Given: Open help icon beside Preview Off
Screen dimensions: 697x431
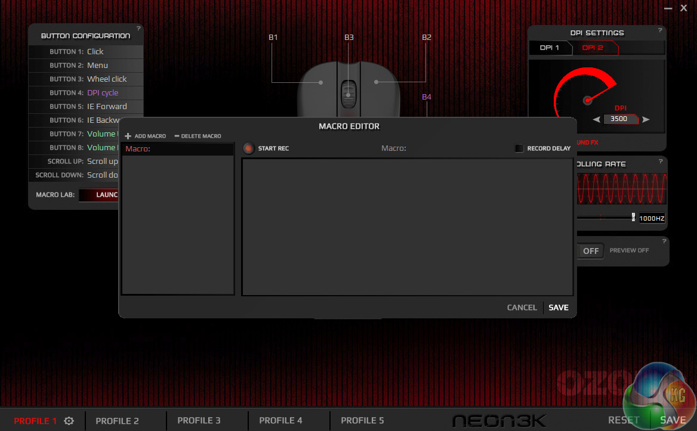Looking at the screenshot, I should pyautogui.click(x=664, y=241).
